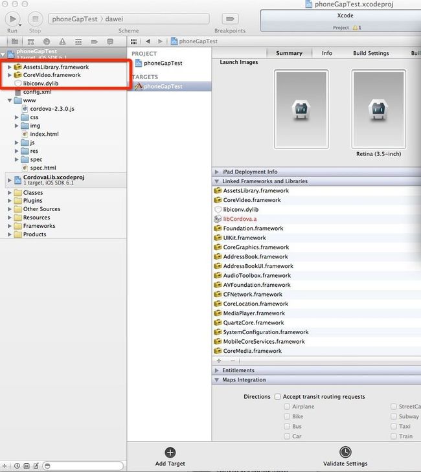Check the Bike routing option
The image size is (421, 472).
(x=287, y=416)
